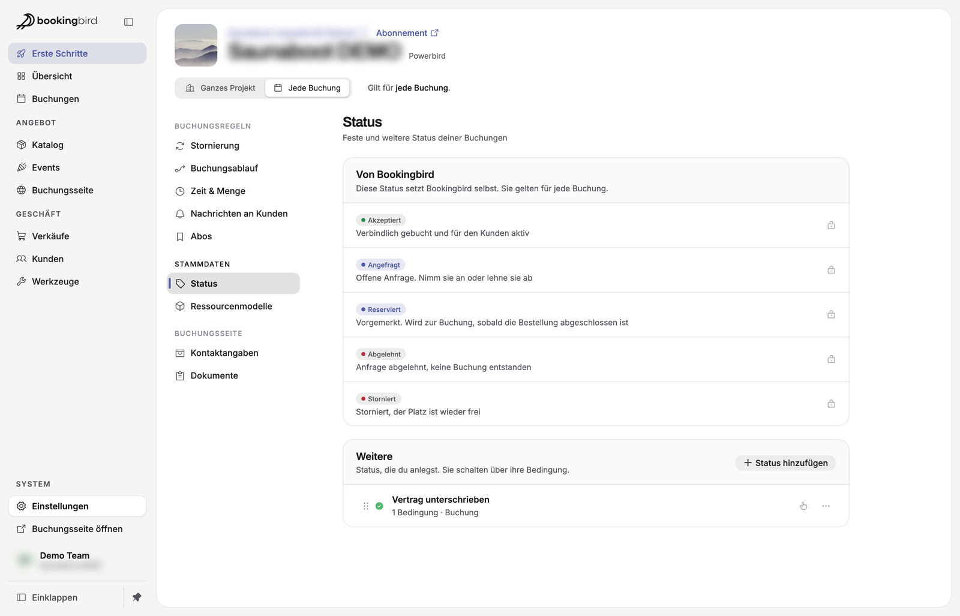Add a new status with Status hinzufügen
The image size is (960, 616).
785,463
